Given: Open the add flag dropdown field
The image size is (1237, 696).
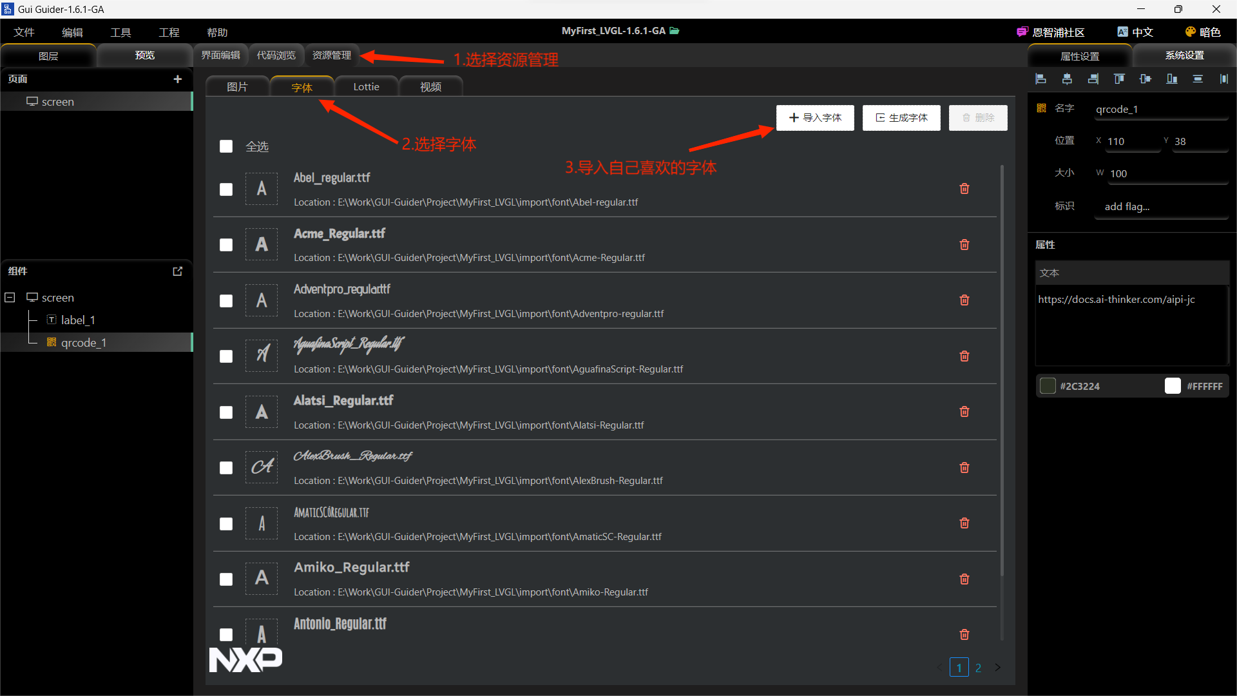Looking at the screenshot, I should [1161, 207].
